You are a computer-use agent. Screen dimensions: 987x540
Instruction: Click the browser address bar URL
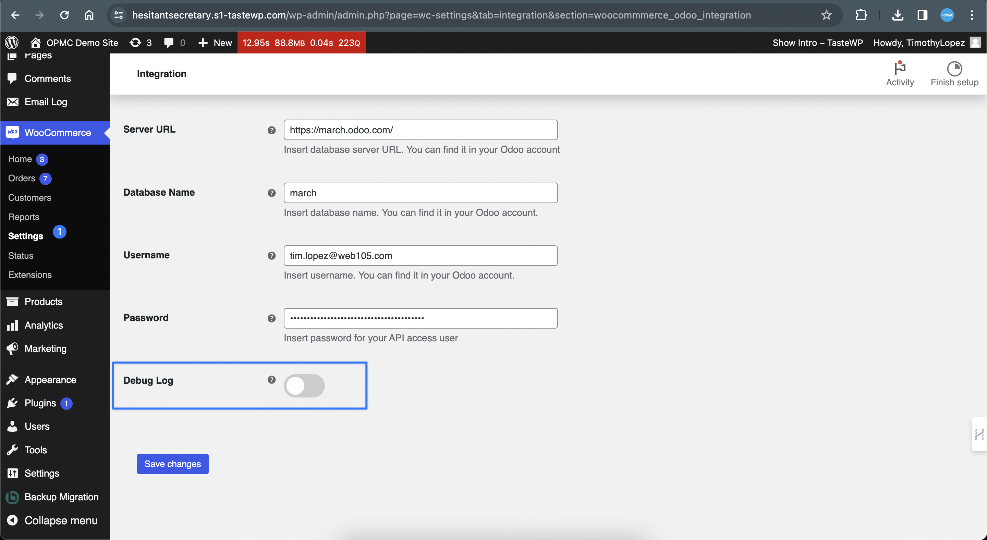(x=441, y=15)
